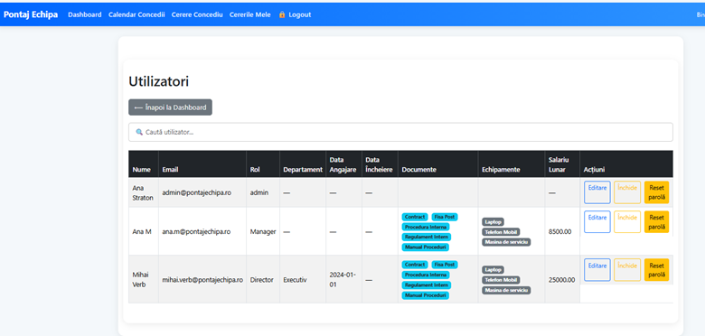The height and width of the screenshot is (336, 705).
Task: Click Procedura Interna badge for Mihai Verb
Action: pos(426,275)
